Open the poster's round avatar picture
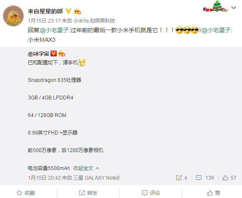Screen dimensions: 242x198 (13, 16)
